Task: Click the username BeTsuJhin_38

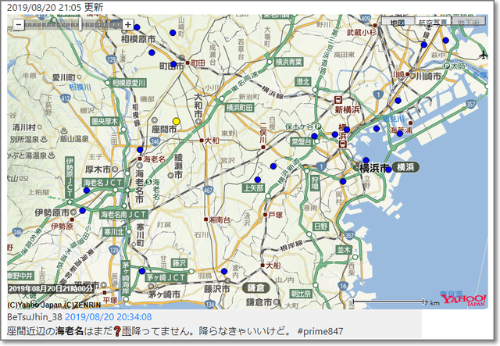Action: click(34, 317)
